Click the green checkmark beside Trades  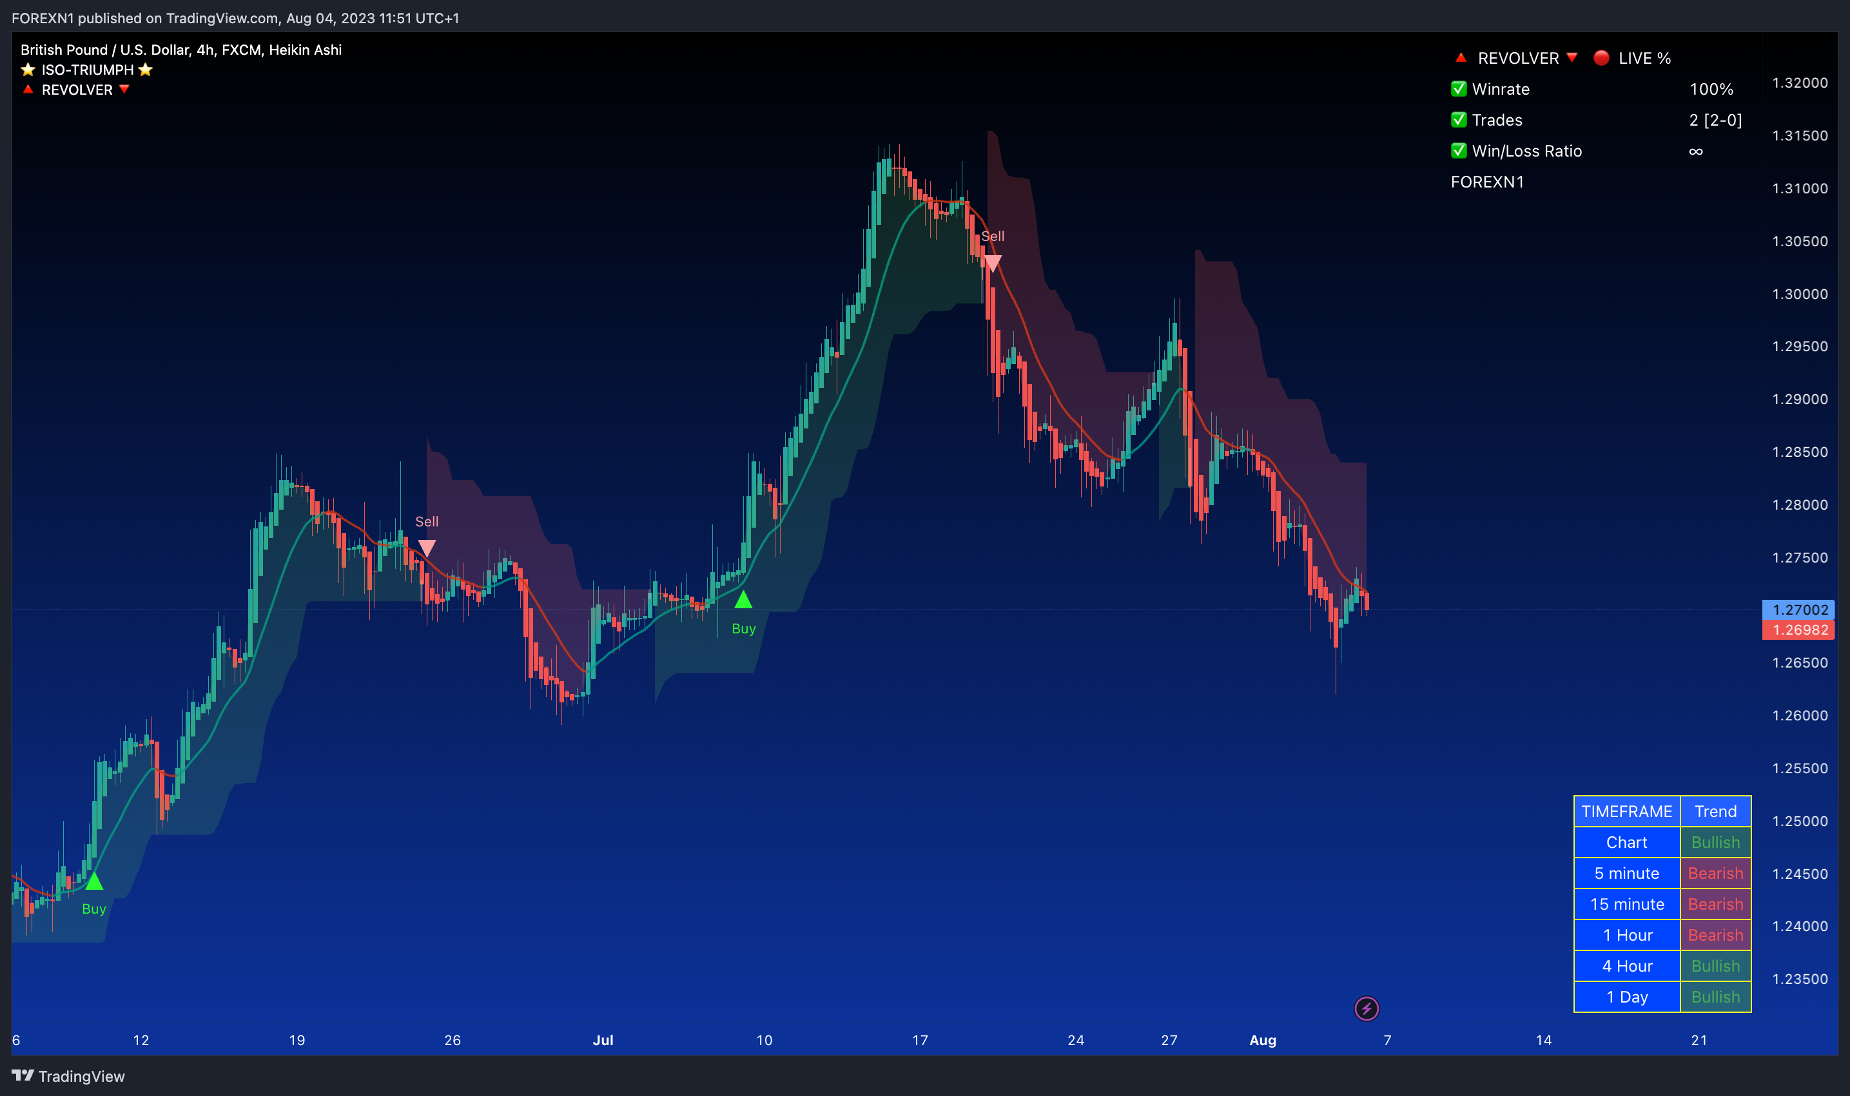1459,120
